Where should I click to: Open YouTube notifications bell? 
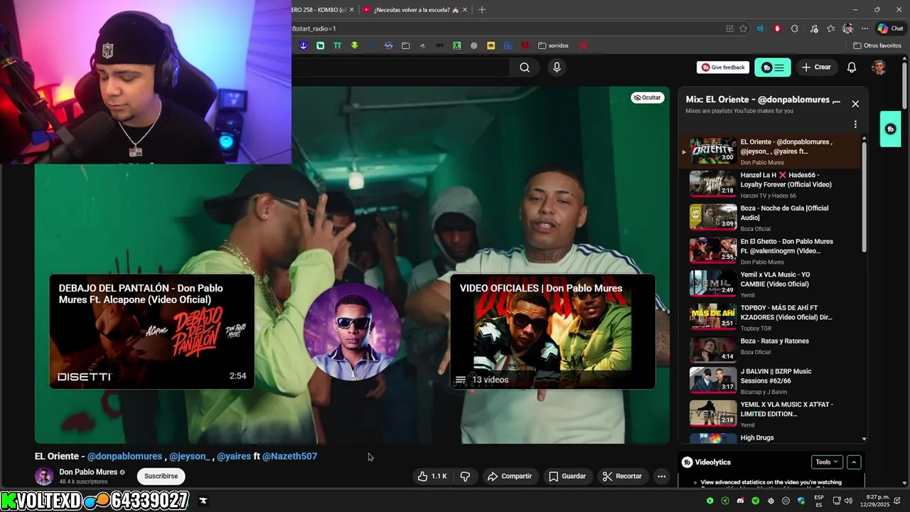coord(852,68)
